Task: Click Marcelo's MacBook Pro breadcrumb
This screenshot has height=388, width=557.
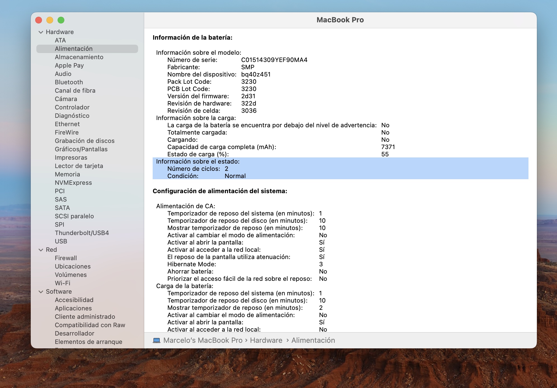Action: (203, 340)
